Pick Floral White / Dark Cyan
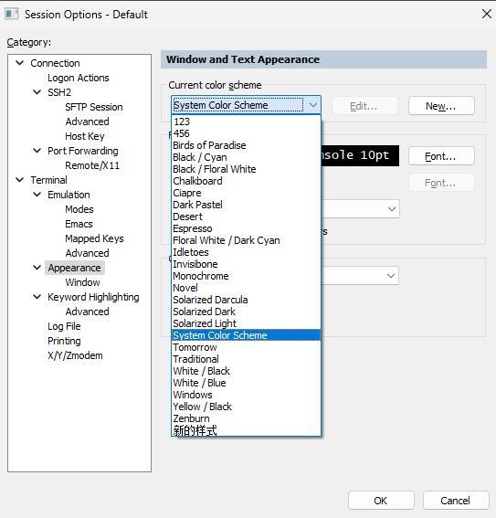 (x=246, y=240)
